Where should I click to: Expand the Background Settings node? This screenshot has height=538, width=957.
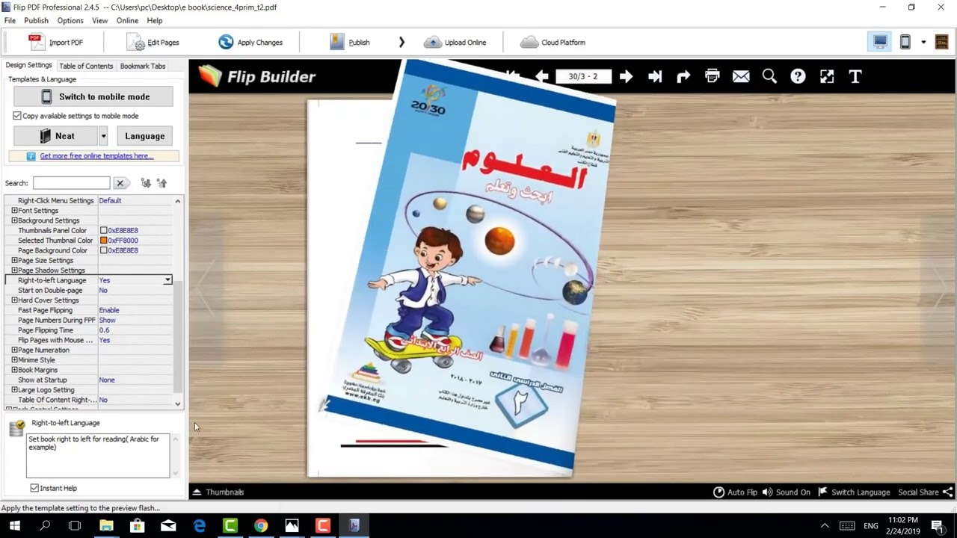(x=14, y=220)
